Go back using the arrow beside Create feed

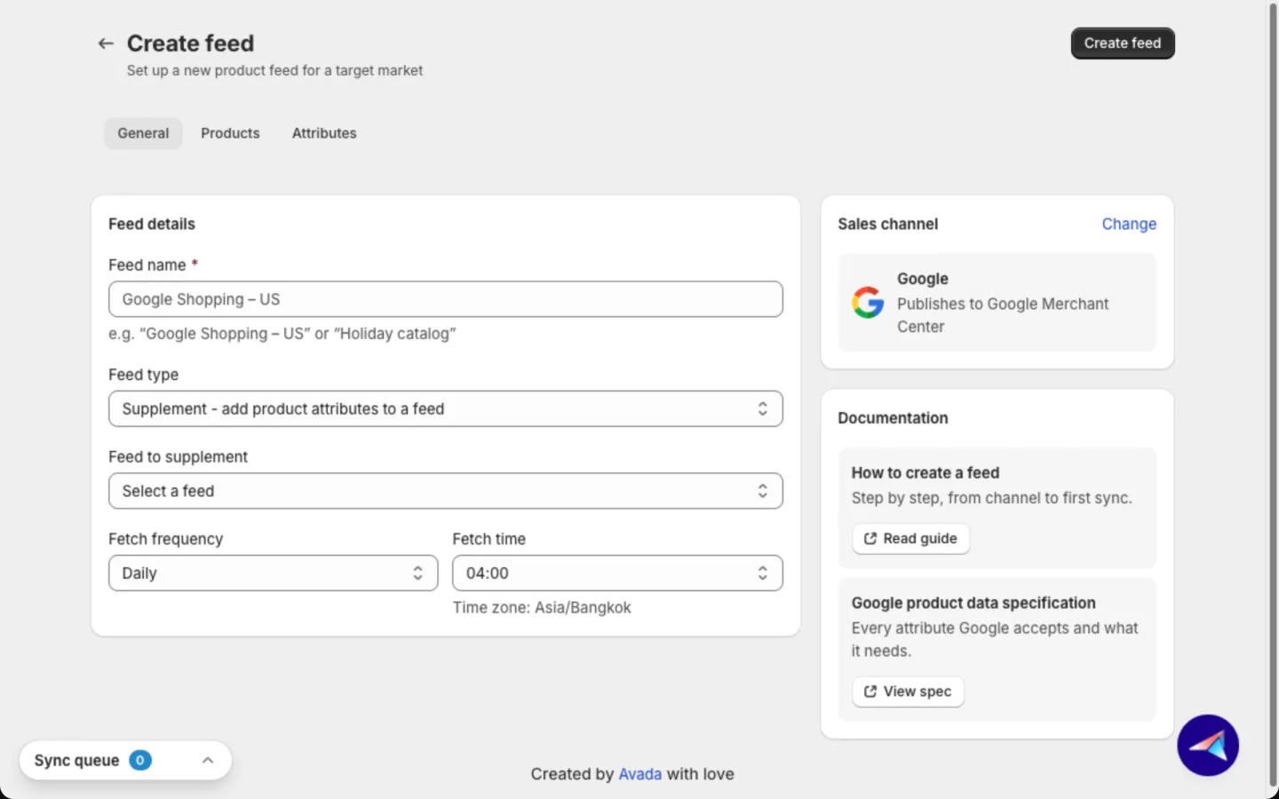click(106, 44)
